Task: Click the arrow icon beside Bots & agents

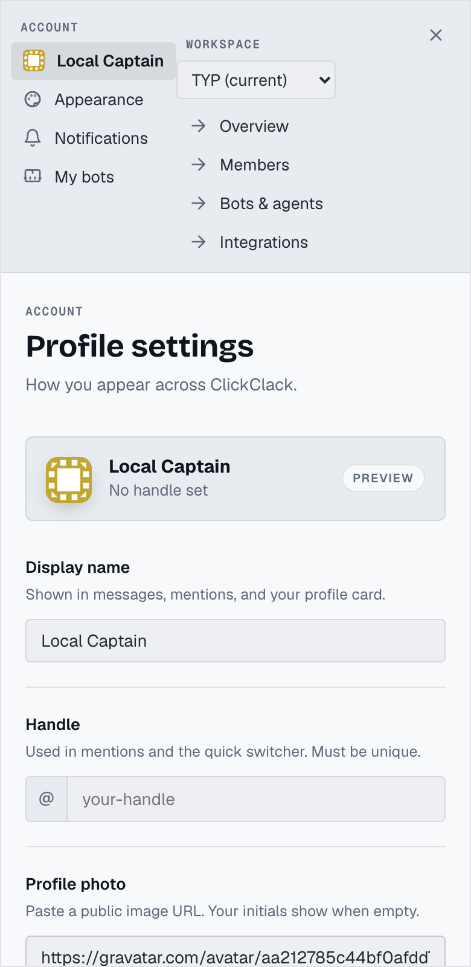Action: coord(199,203)
